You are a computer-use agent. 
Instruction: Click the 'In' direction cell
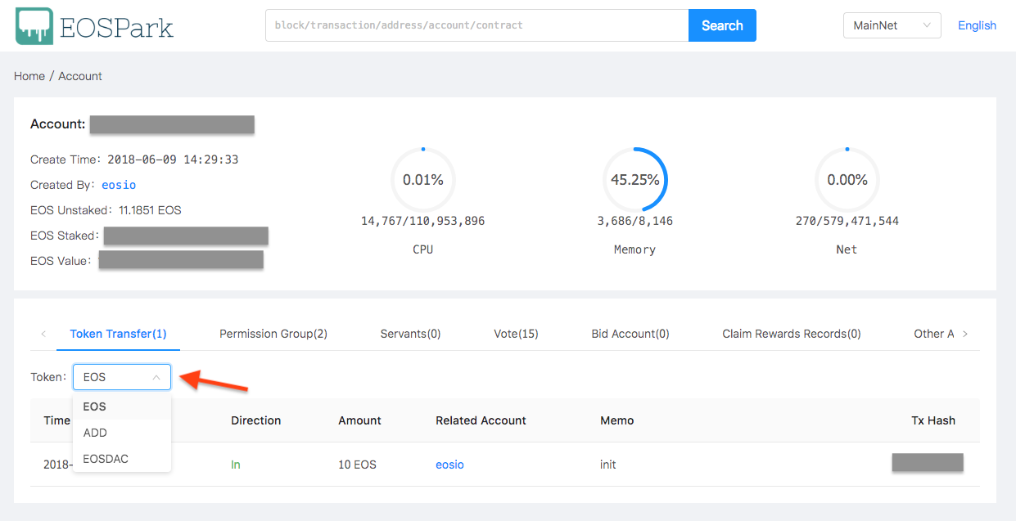(236, 465)
